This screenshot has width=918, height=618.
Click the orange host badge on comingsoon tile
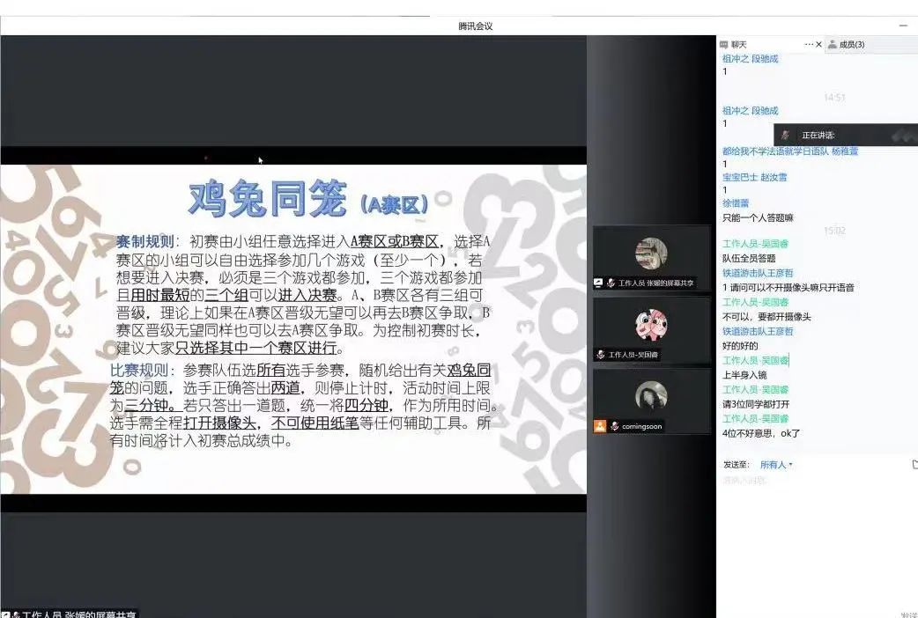pyautogui.click(x=599, y=426)
